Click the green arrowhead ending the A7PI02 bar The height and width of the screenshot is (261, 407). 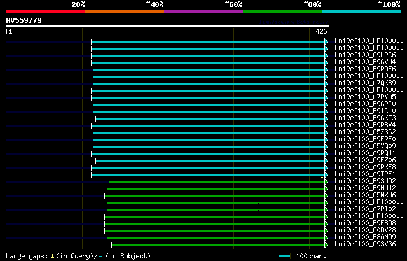(x=326, y=210)
